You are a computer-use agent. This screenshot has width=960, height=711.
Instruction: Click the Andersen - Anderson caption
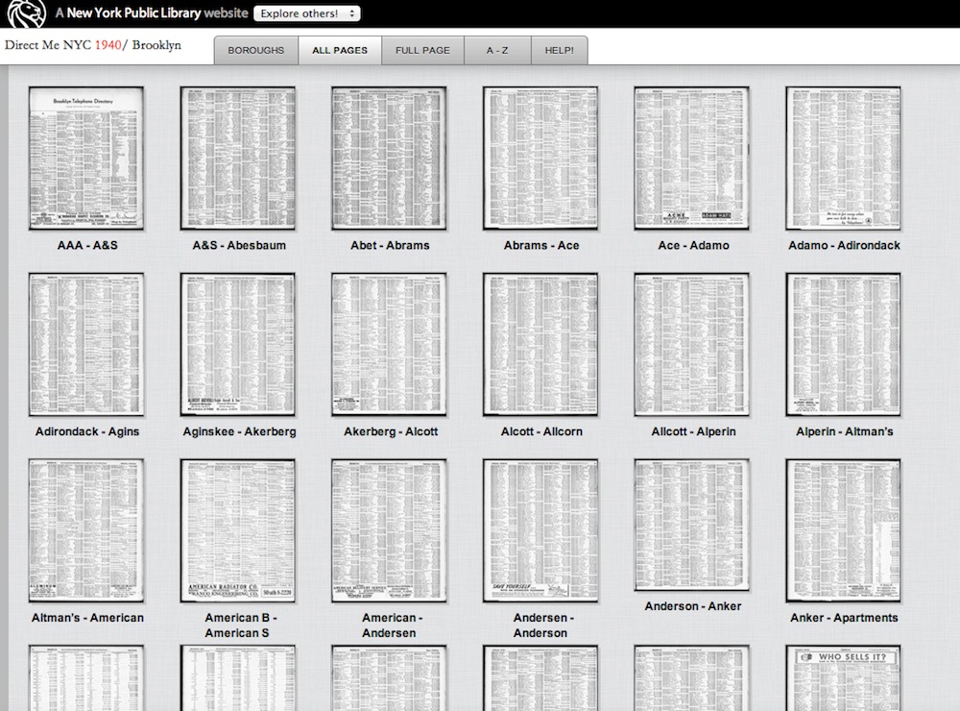tap(541, 625)
